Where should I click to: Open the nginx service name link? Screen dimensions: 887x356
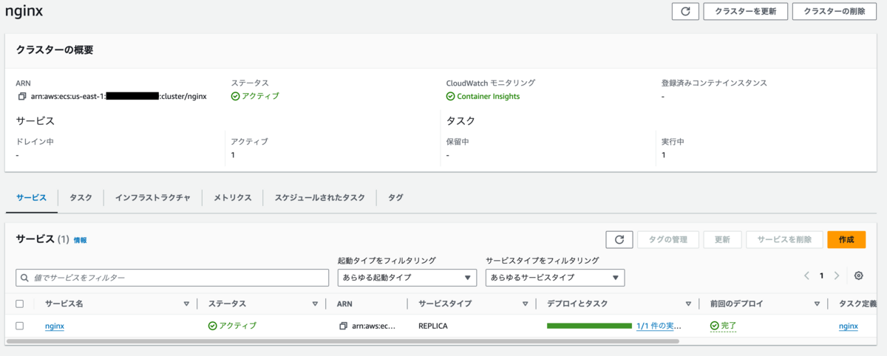[55, 326]
